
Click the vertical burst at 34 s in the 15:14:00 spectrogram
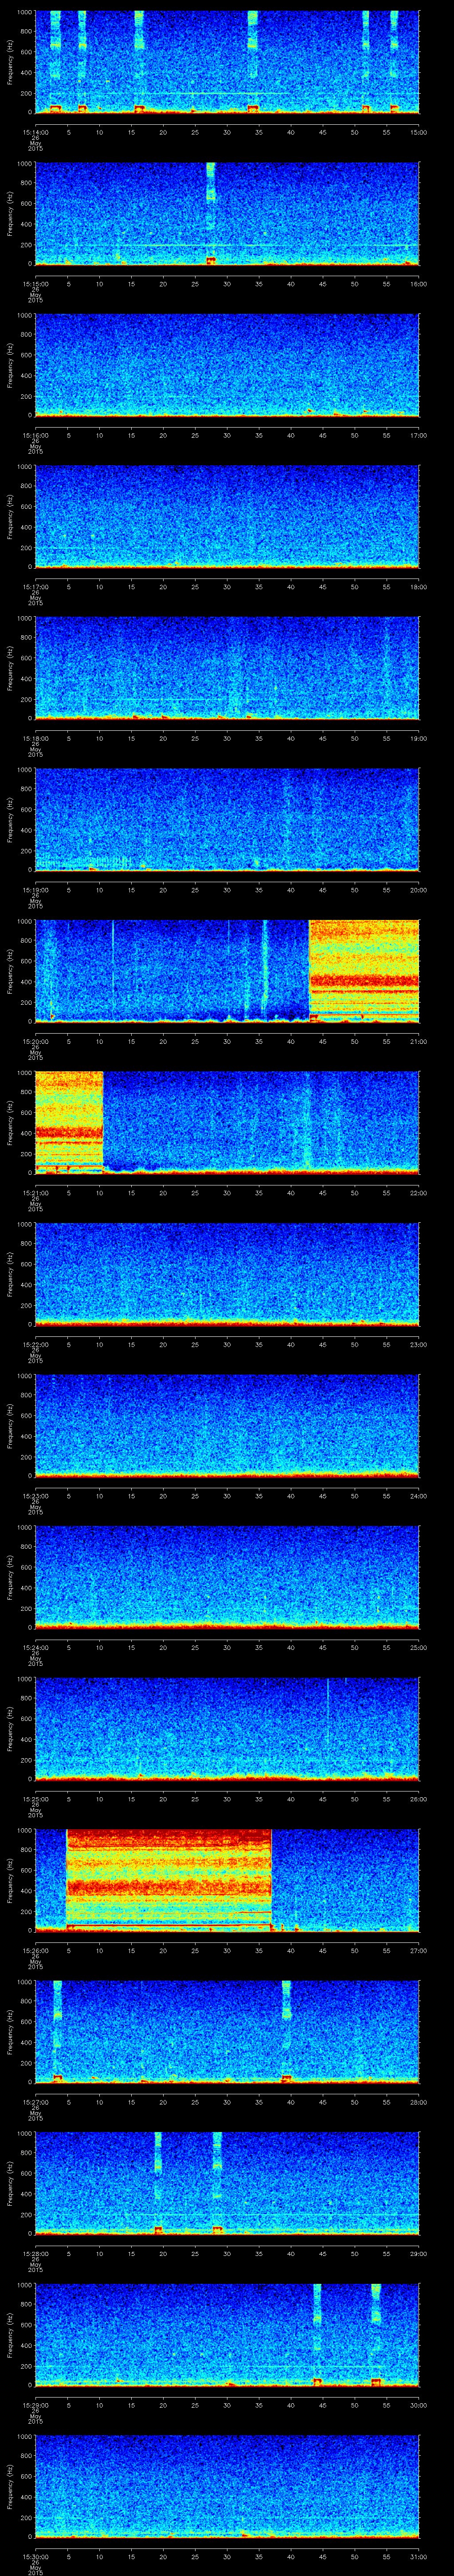point(252,62)
